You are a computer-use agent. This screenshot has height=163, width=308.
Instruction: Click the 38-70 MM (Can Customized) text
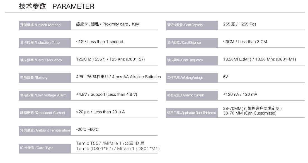pyautogui.click(x=249, y=113)
